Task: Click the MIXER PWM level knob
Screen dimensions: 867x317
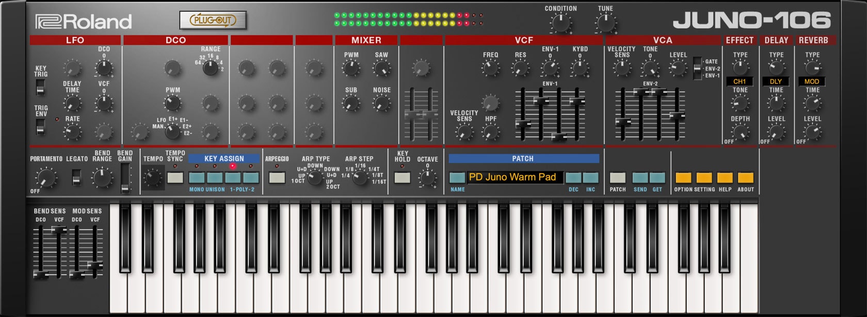Action: pos(351,68)
